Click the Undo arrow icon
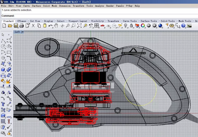The width and height of the screenshot is (198, 137). 50,26
